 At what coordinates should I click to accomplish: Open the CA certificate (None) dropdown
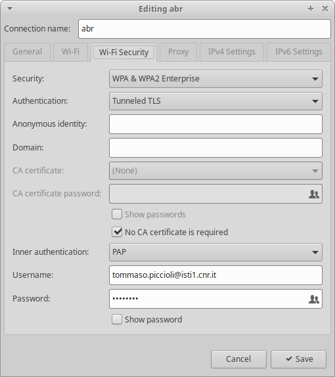[x=215, y=171]
